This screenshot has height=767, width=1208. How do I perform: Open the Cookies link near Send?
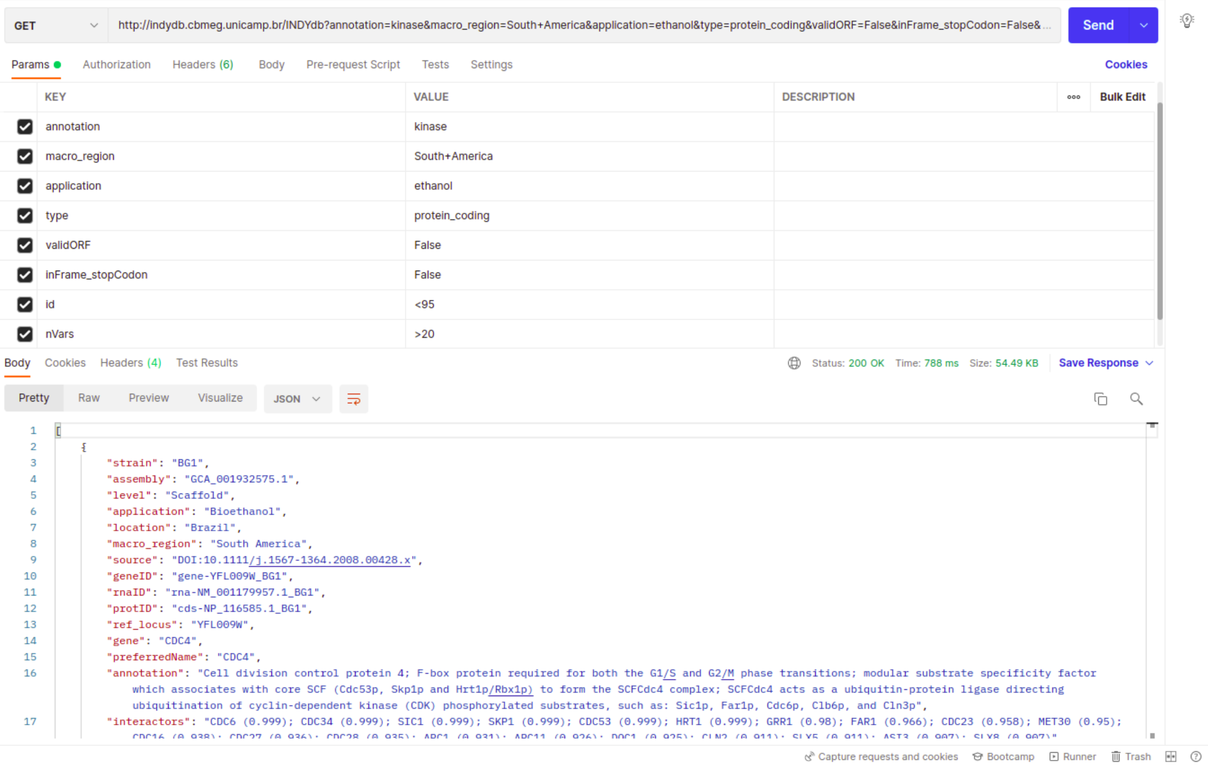pyautogui.click(x=1126, y=65)
